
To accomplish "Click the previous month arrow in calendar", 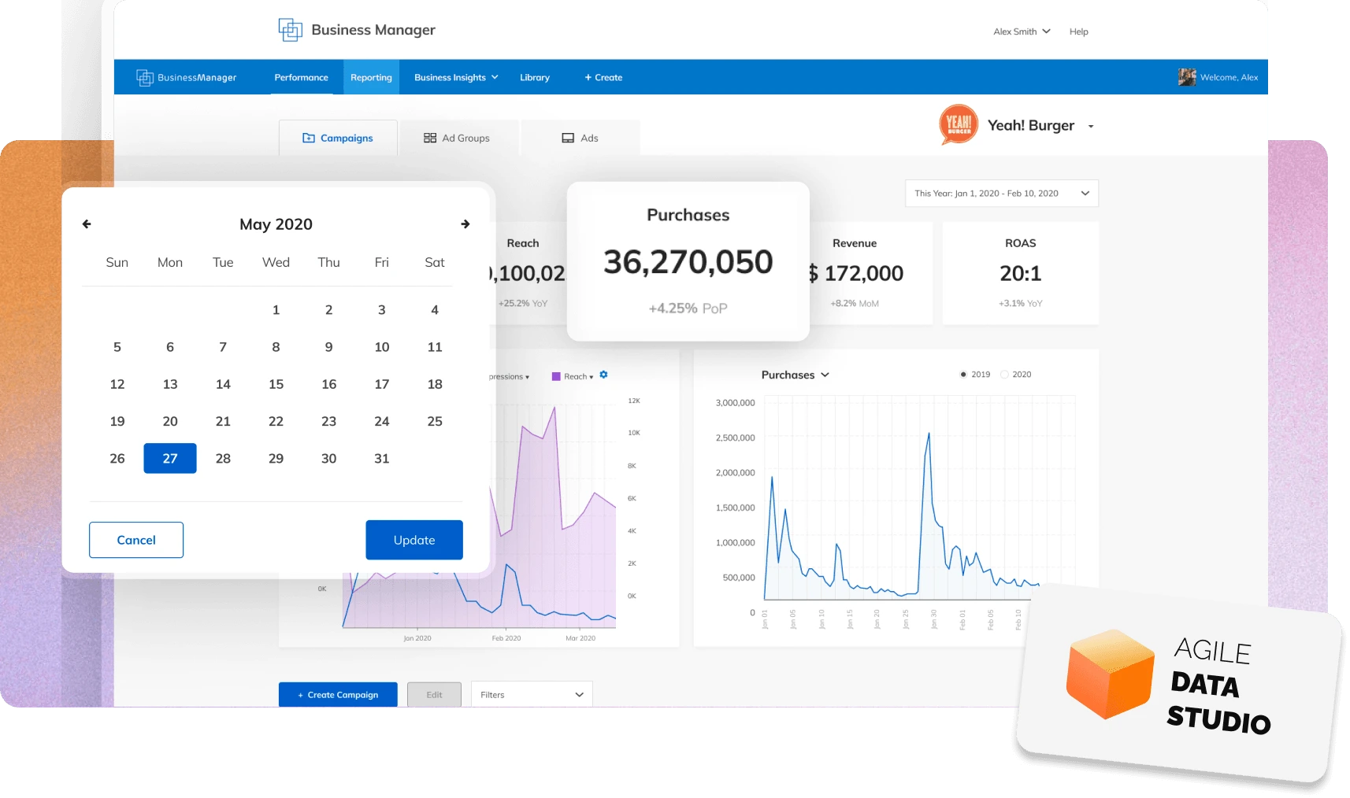I will pos(87,224).
